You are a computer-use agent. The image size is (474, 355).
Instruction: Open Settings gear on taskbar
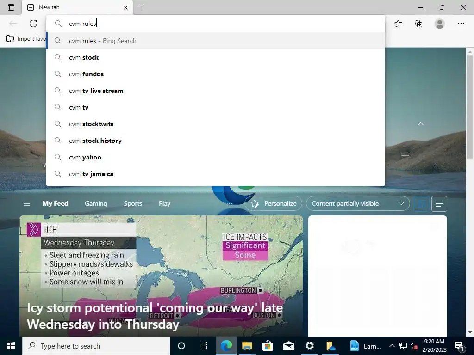coord(310,346)
